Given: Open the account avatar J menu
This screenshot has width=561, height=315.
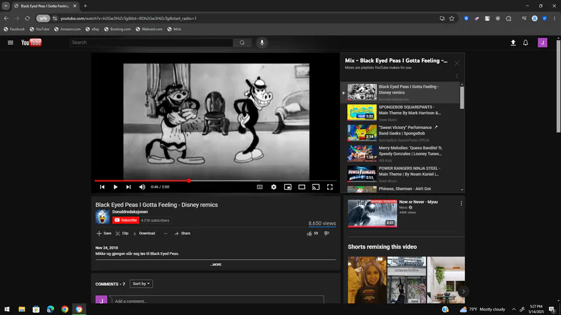Looking at the screenshot, I should [542, 42].
